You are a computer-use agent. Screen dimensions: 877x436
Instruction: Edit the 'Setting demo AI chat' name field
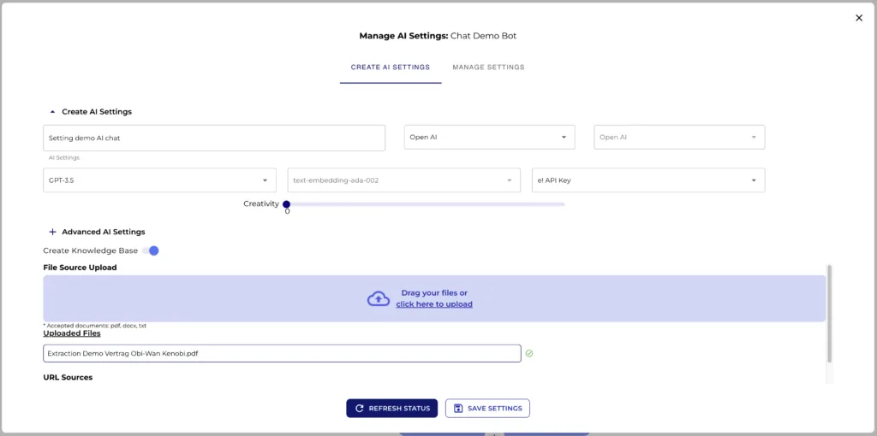pyautogui.click(x=214, y=138)
